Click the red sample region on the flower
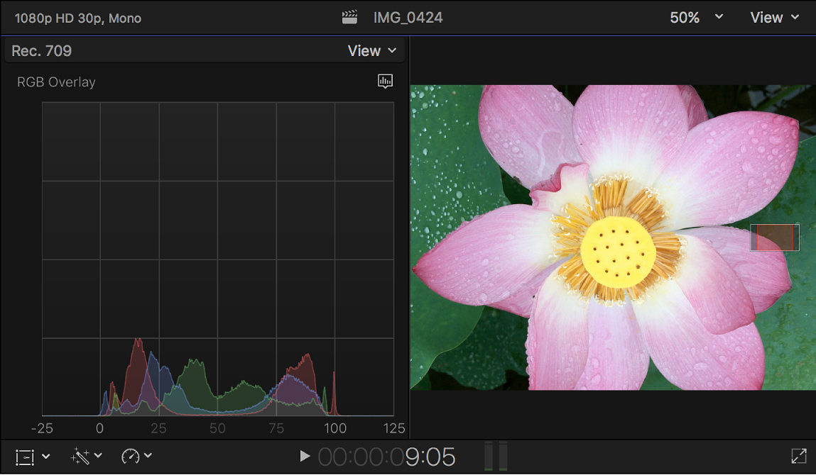Viewport: 816px width, 475px height. coord(774,238)
